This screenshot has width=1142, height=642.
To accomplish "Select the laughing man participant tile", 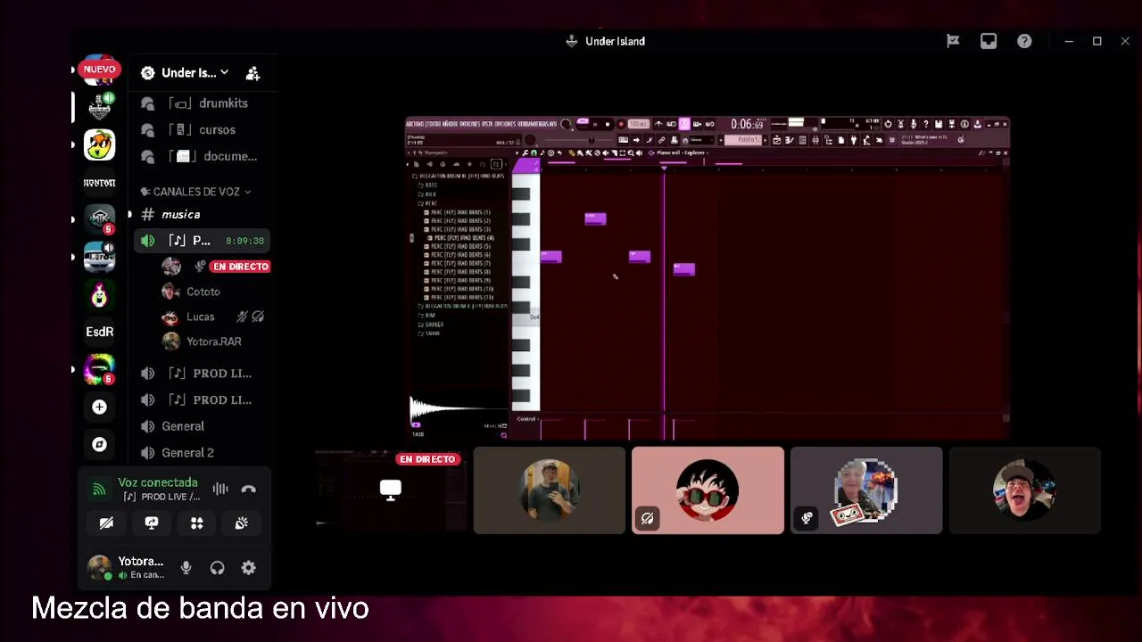I will click(x=1025, y=490).
